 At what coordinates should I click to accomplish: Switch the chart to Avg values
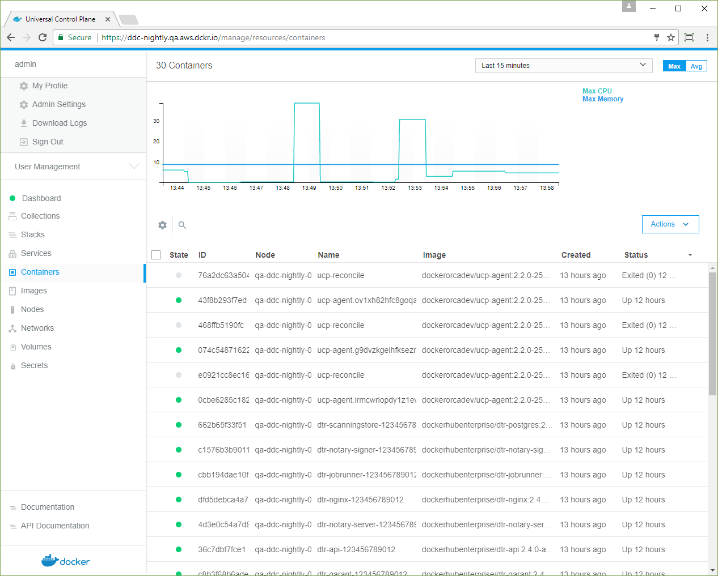click(x=696, y=66)
